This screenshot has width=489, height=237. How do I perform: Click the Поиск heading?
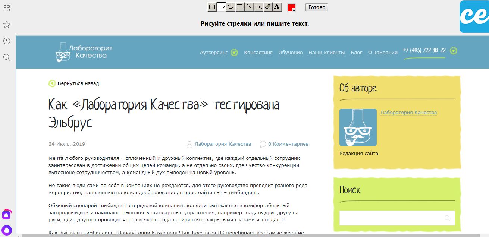pyautogui.click(x=350, y=190)
